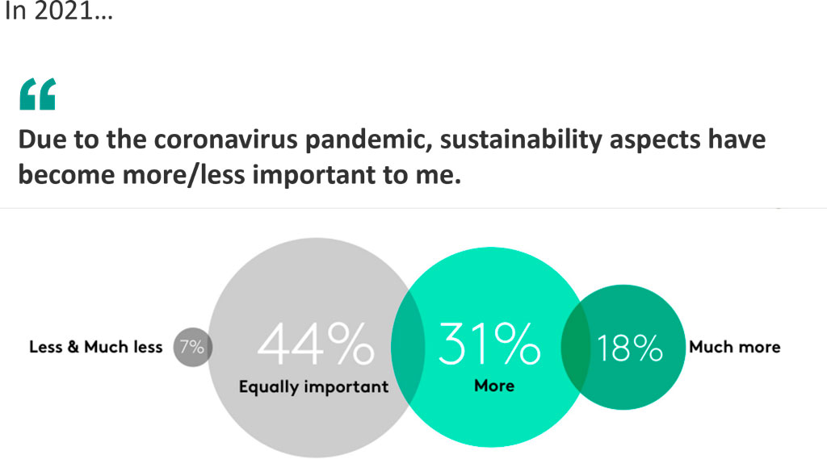
Task: Click the words "Due to the" starting the quote
Action: (66, 141)
